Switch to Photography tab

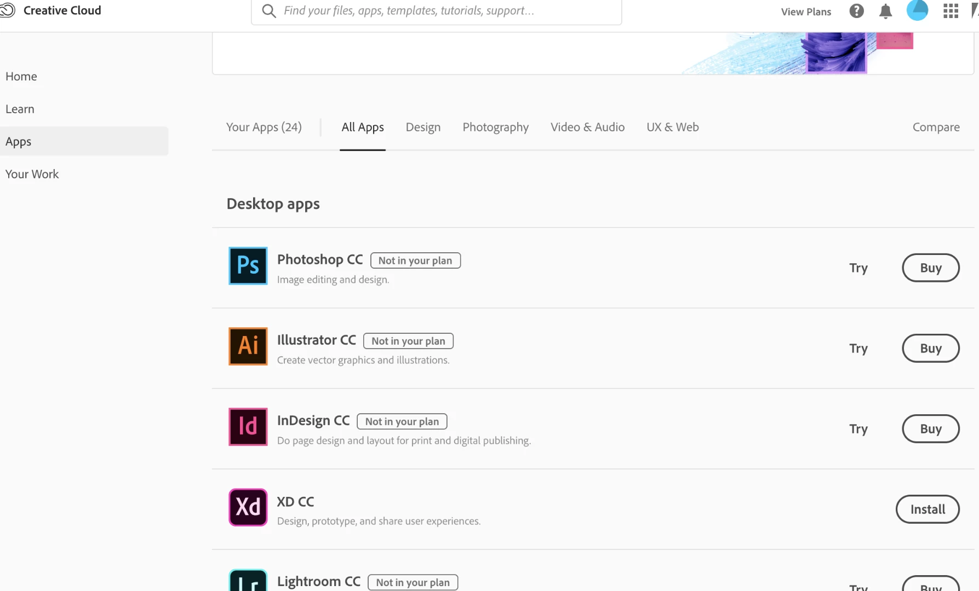click(496, 127)
